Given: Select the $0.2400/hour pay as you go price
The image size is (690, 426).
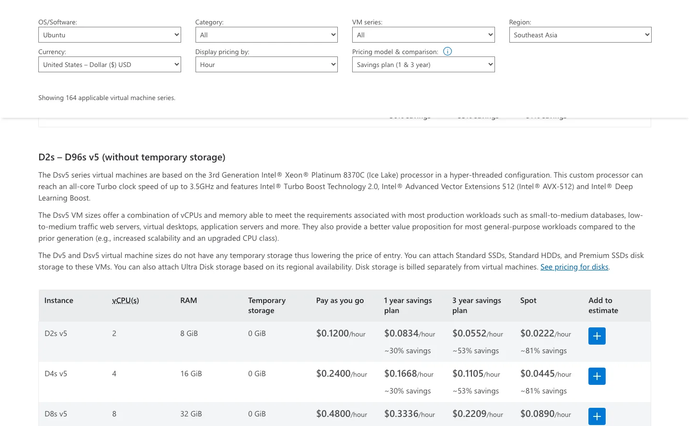Looking at the screenshot, I should 342,374.
